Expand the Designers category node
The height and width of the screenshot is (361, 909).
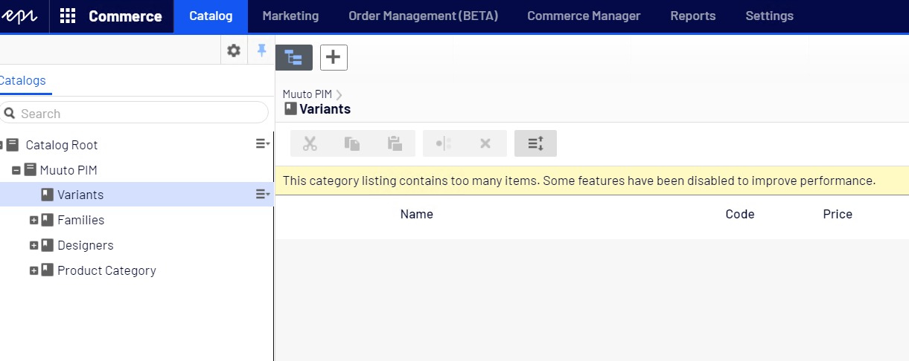point(34,246)
